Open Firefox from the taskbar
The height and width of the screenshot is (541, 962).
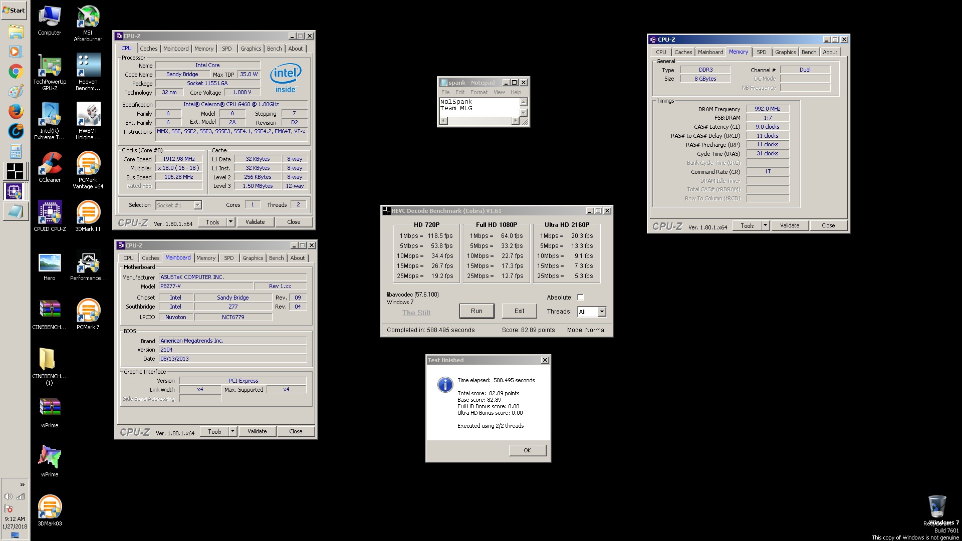(x=16, y=111)
